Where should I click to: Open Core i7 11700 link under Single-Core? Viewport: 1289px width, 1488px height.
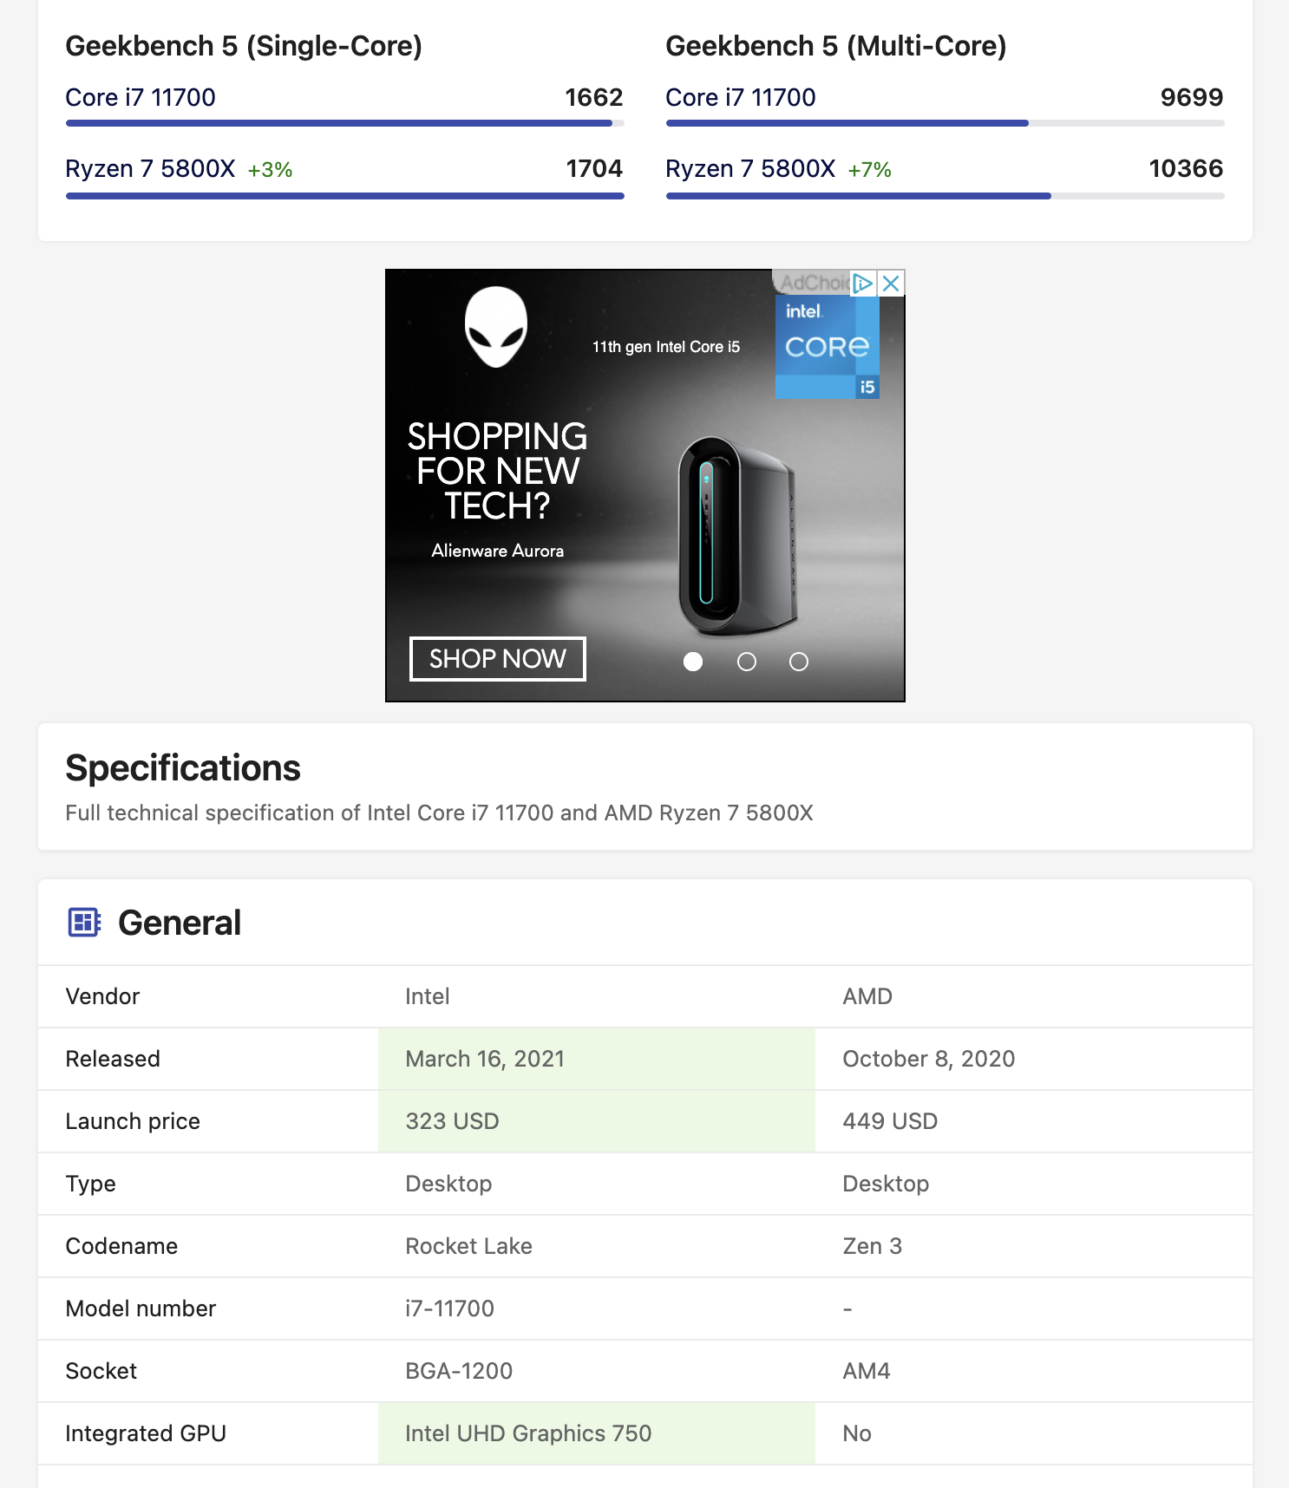141,97
